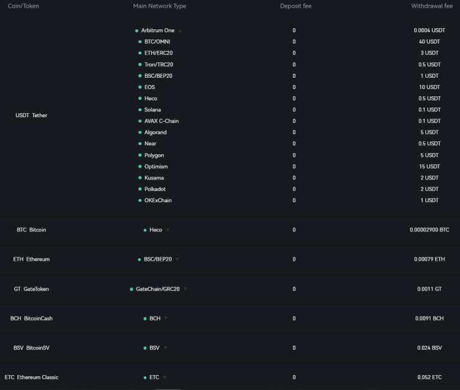This screenshot has height=390, width=460.
Task: Select the ETH/ERC20 network for USDT
Action: tap(158, 53)
